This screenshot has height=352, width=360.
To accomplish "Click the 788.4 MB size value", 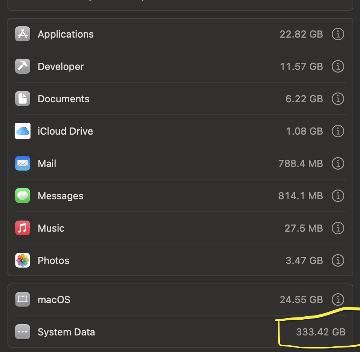I will (301, 164).
